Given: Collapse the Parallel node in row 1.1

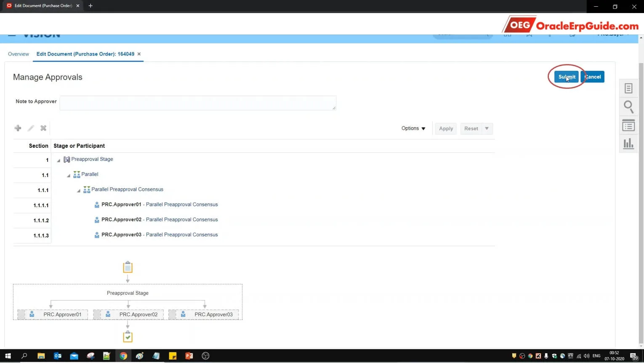Looking at the screenshot, I should click(69, 176).
